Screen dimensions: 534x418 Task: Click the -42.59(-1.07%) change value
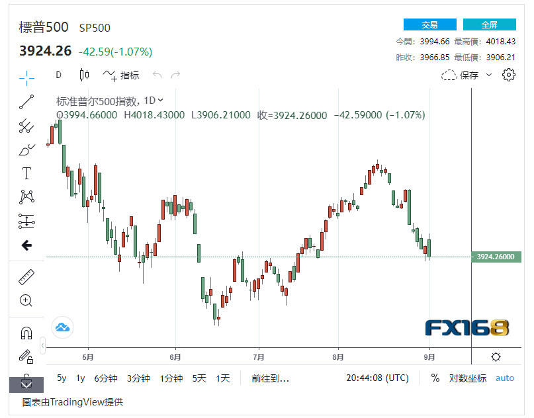115,52
